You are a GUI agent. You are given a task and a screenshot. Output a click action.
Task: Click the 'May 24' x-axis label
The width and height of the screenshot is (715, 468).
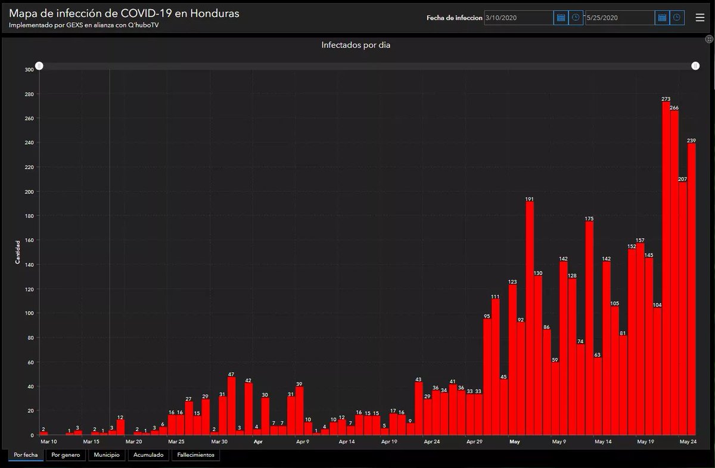click(x=688, y=442)
